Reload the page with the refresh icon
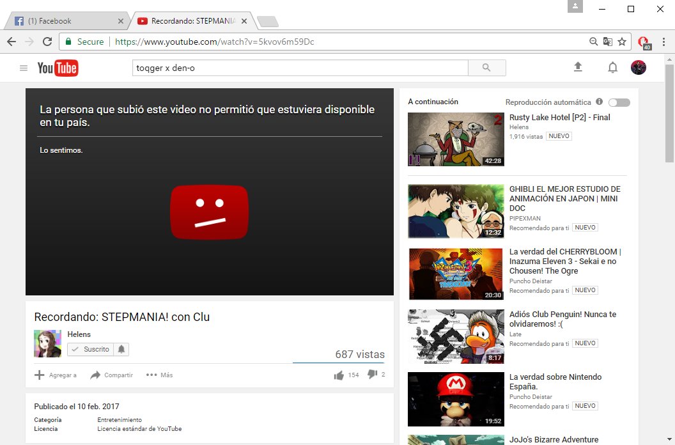This screenshot has width=675, height=445. pyautogui.click(x=47, y=42)
